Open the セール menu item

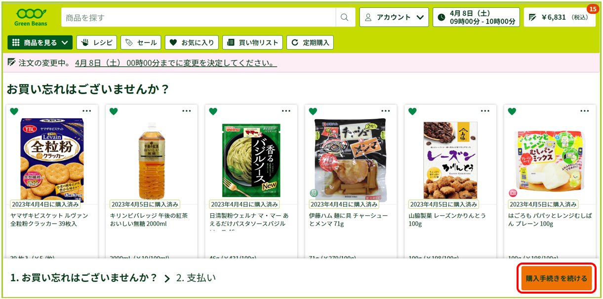point(141,42)
